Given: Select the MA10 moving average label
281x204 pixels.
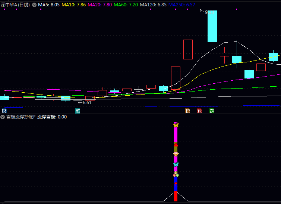Looking at the screenshot, I should coord(74,5).
